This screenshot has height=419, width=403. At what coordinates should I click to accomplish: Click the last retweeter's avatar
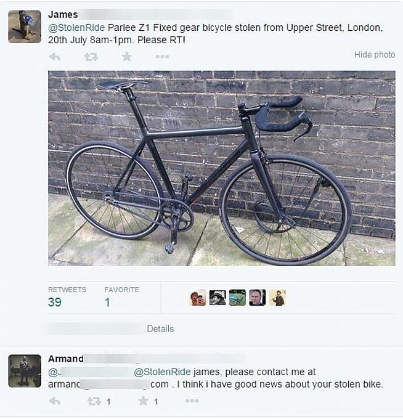pyautogui.click(x=277, y=298)
